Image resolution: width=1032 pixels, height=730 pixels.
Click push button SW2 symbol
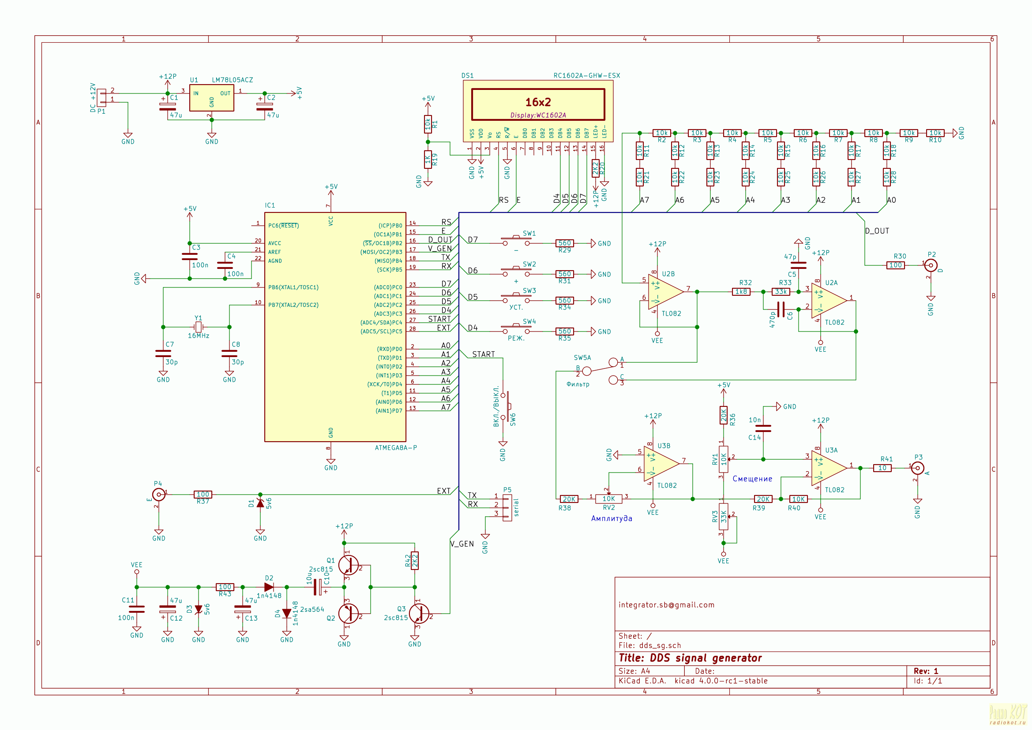[x=516, y=272]
